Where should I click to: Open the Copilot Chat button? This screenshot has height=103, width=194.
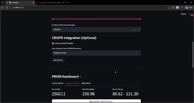tap(189, 7)
